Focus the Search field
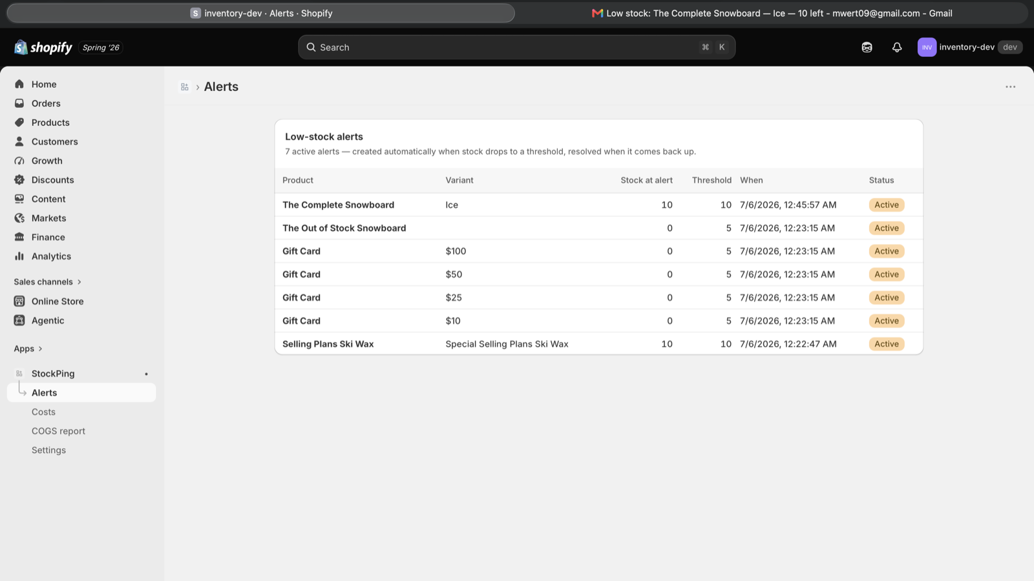The image size is (1034, 581). click(x=517, y=47)
